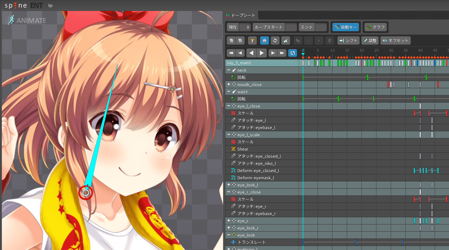Click the refresh arrows icon in dopesheet toolbar
The width and height of the screenshot is (449, 250).
[275, 41]
